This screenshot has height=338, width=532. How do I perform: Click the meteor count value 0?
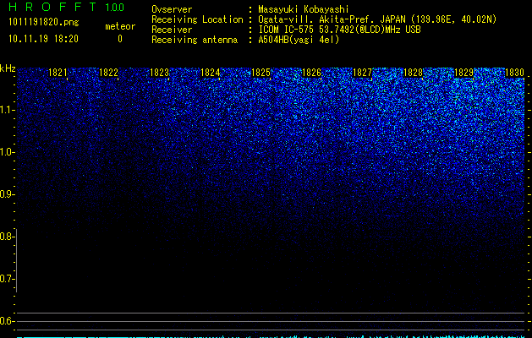(120, 39)
